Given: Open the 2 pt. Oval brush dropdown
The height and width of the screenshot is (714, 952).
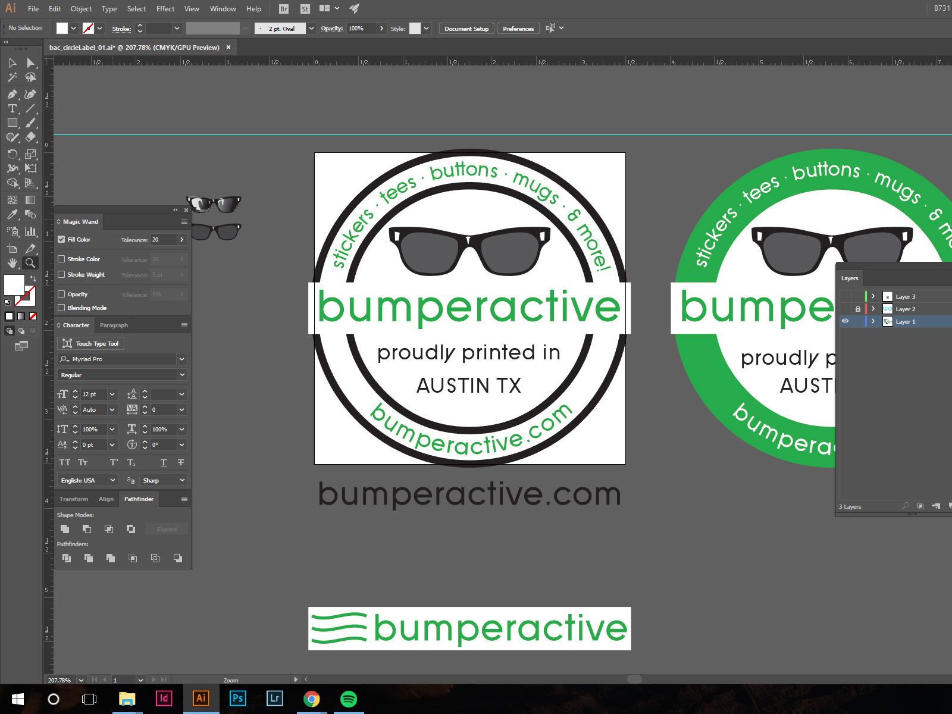Looking at the screenshot, I should pos(311,29).
